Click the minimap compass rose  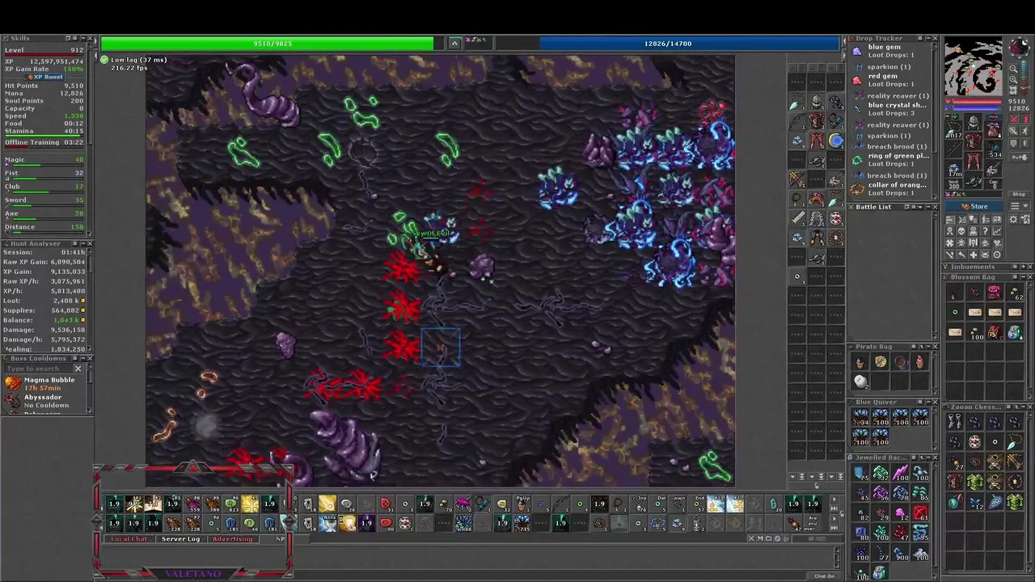pos(1020,47)
